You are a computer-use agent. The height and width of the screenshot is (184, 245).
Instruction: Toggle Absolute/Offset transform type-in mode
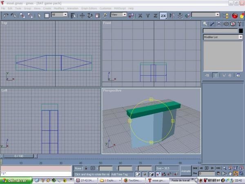93,168
